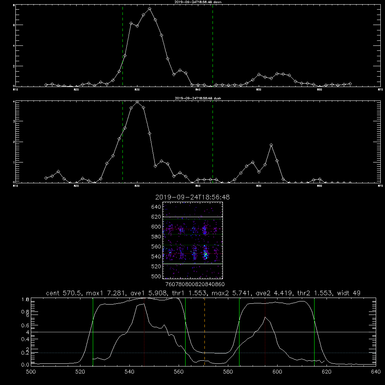
Task: Click the green vertical line at 525 in bottom plot
Action: 93,332
